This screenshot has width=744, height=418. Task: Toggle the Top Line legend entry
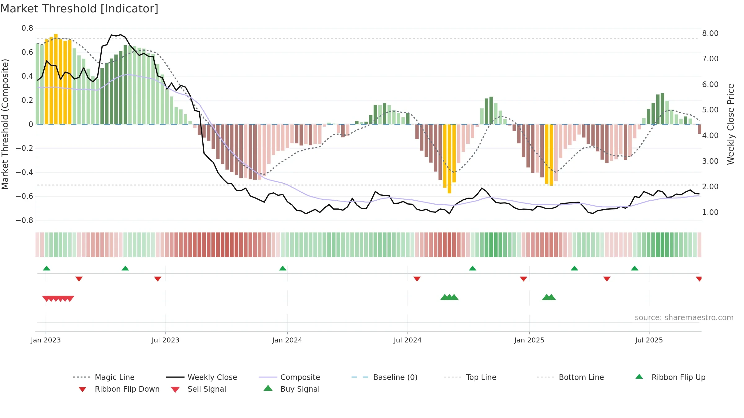pos(470,377)
